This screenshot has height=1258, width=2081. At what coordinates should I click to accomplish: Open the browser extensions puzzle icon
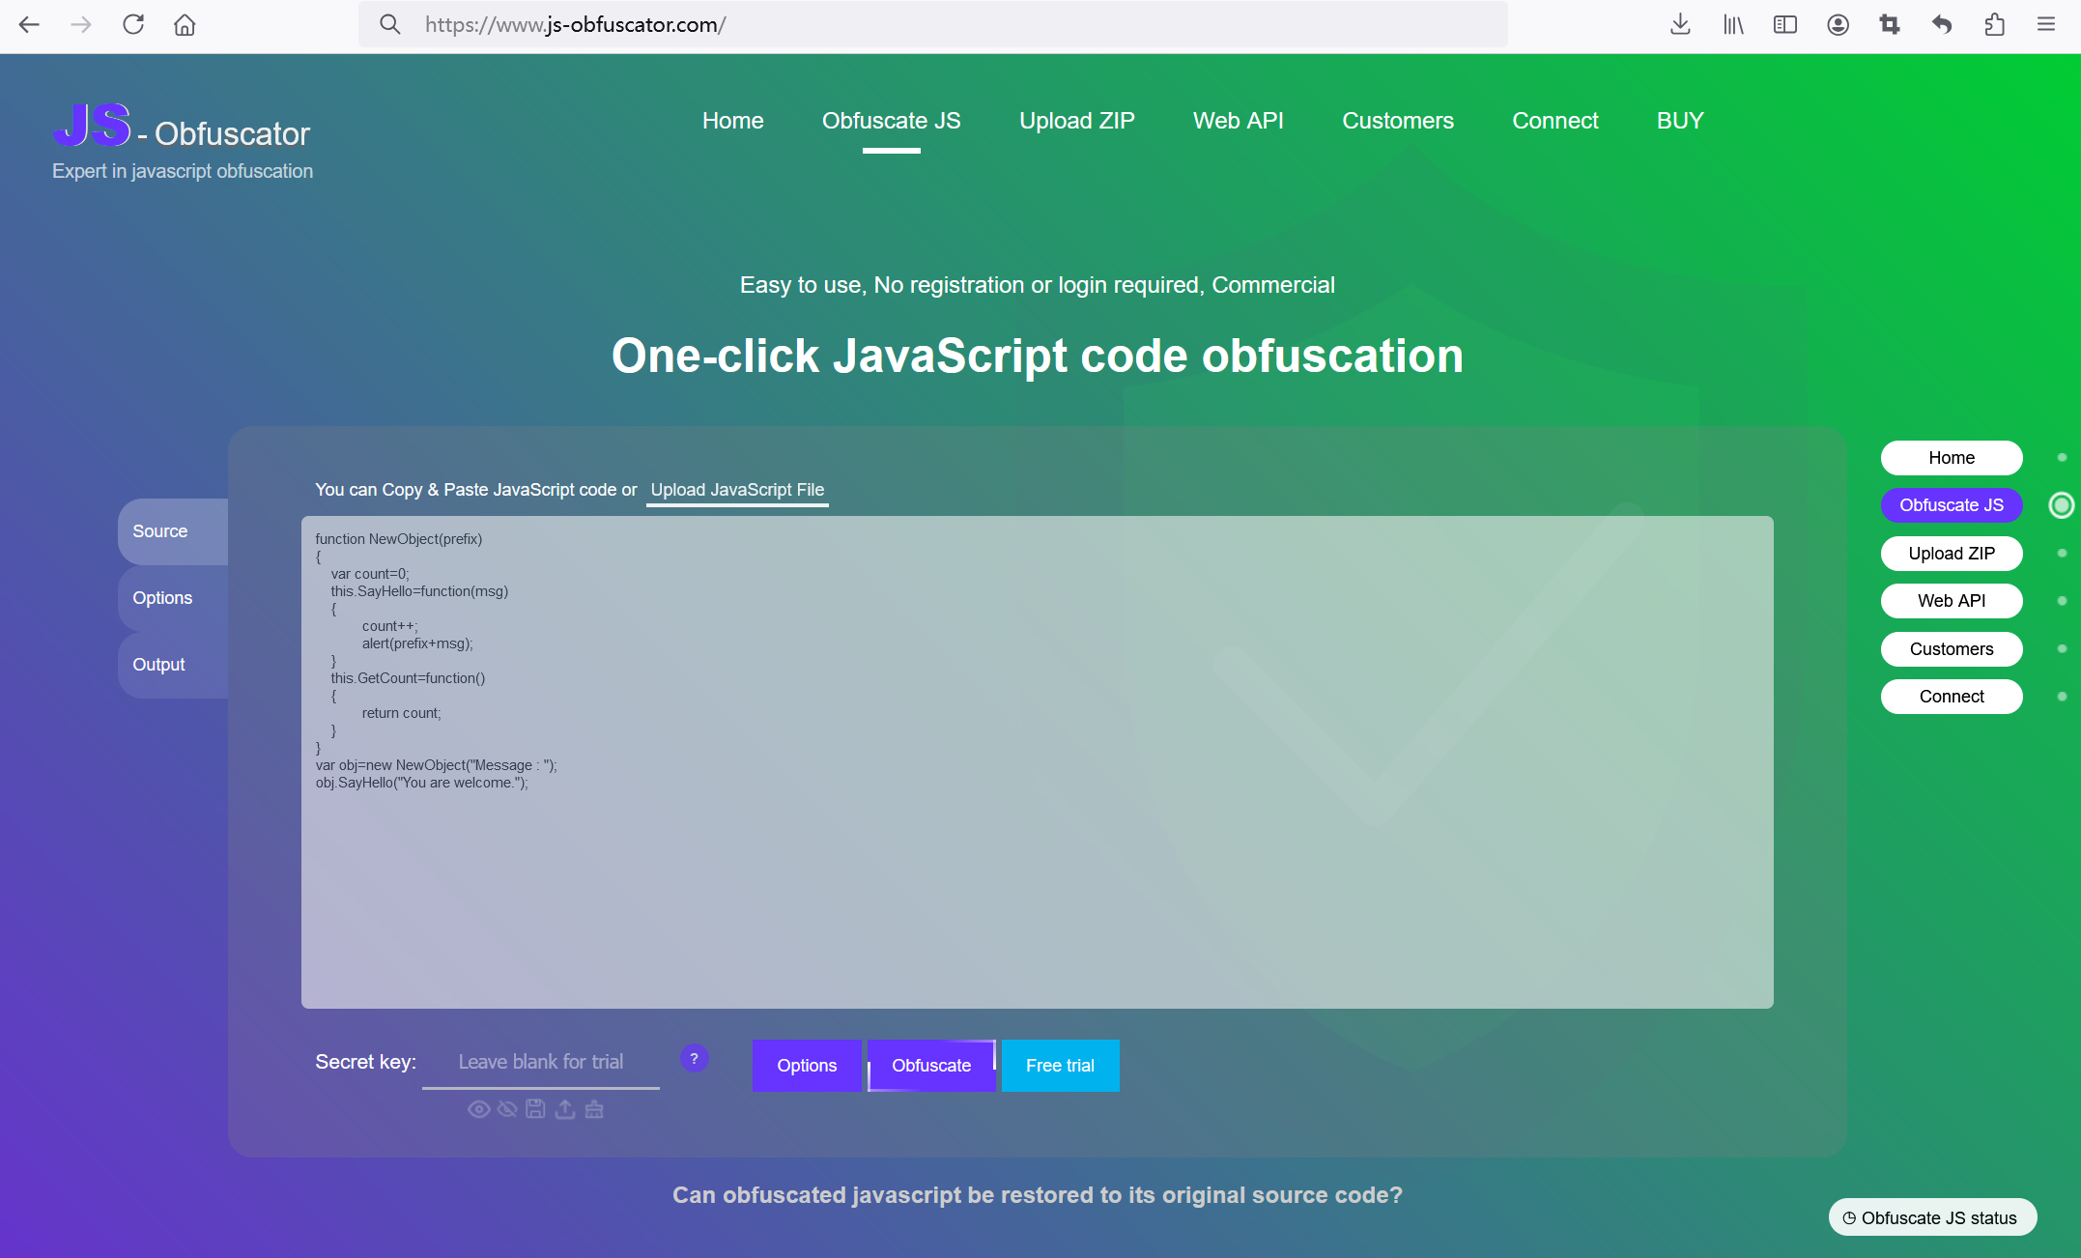pos(1994,25)
